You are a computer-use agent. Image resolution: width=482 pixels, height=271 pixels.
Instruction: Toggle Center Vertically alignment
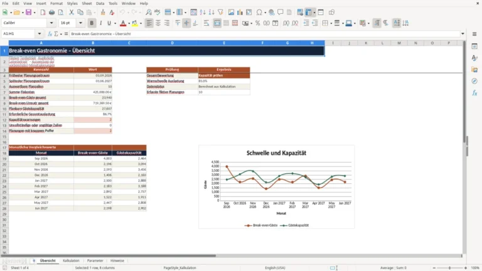pyautogui.click(x=186, y=23)
